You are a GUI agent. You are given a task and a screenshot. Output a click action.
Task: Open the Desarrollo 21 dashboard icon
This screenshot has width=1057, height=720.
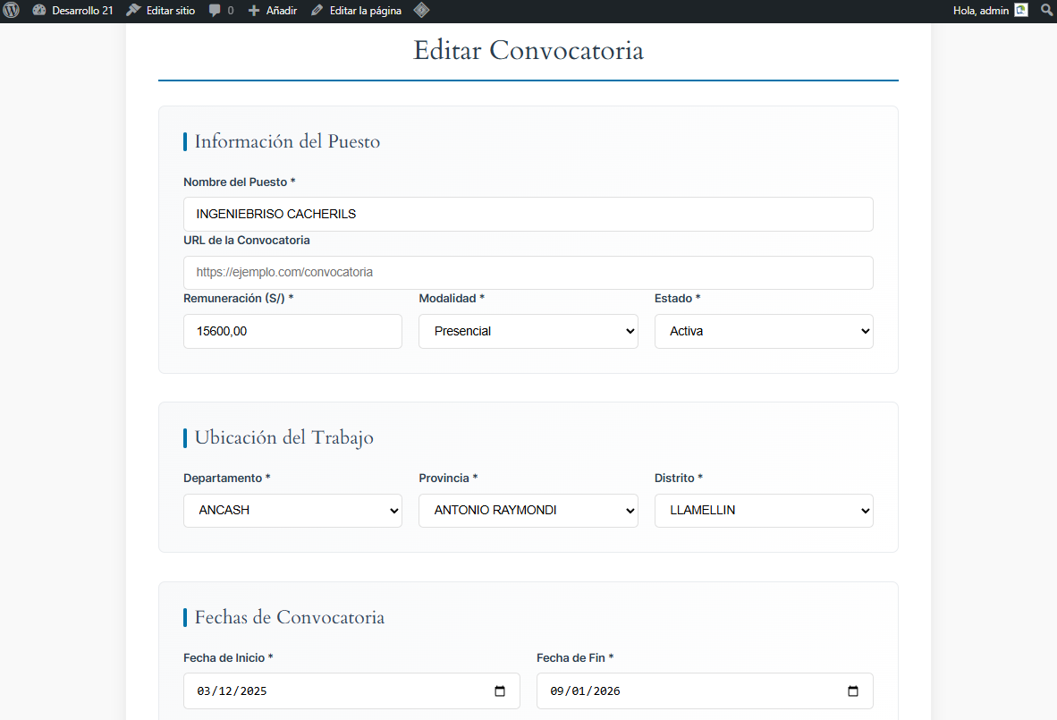click(39, 11)
